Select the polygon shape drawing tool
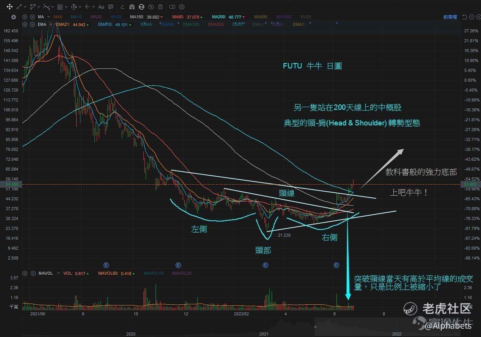The width and height of the screenshot is (481, 337). (x=33, y=7)
